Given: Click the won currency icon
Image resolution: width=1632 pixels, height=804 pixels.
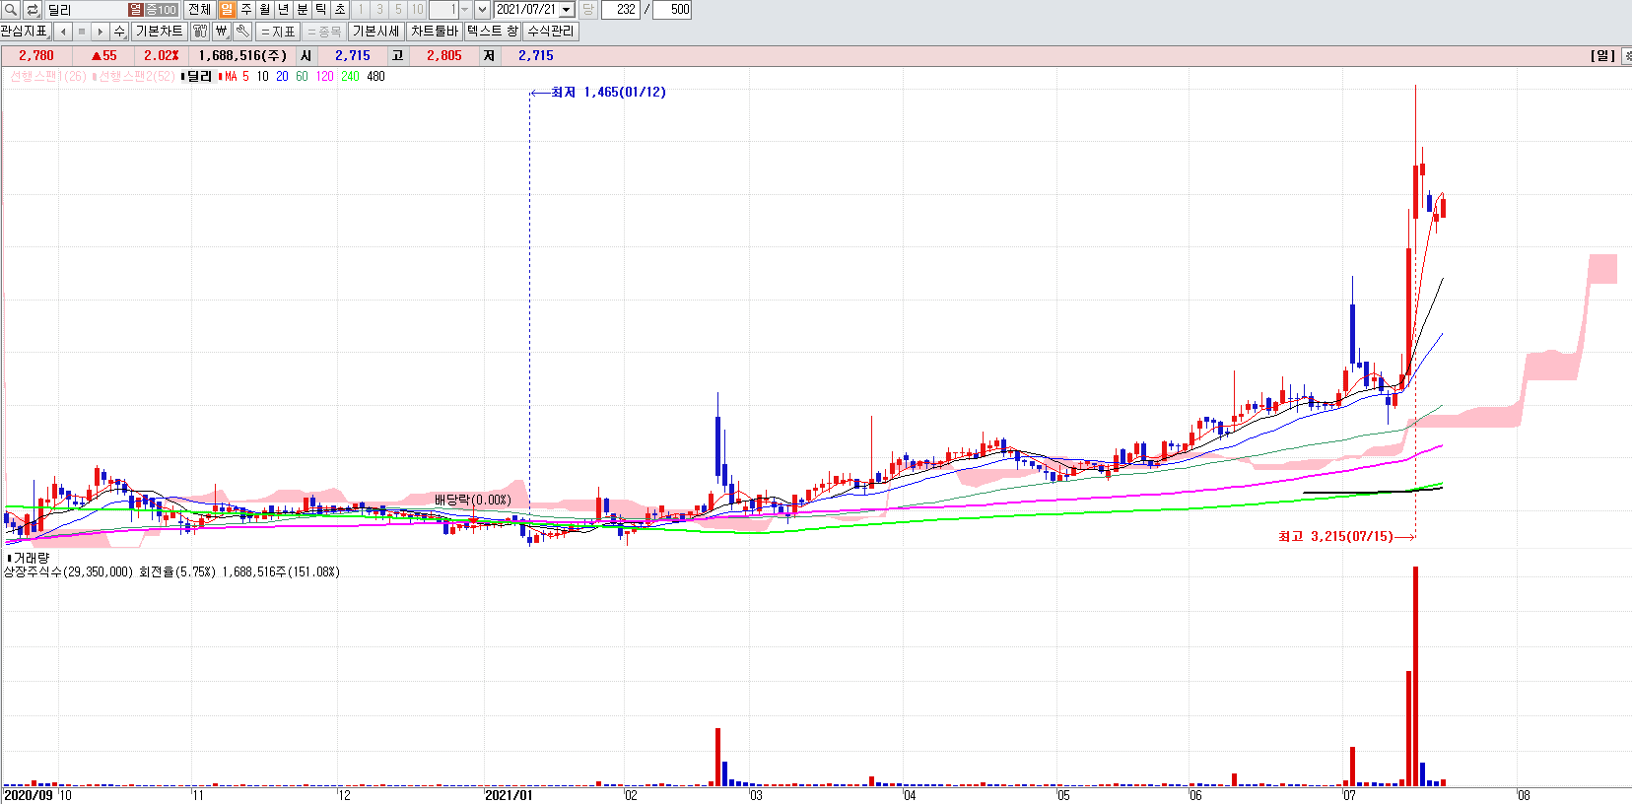Looking at the screenshot, I should pyautogui.click(x=222, y=32).
